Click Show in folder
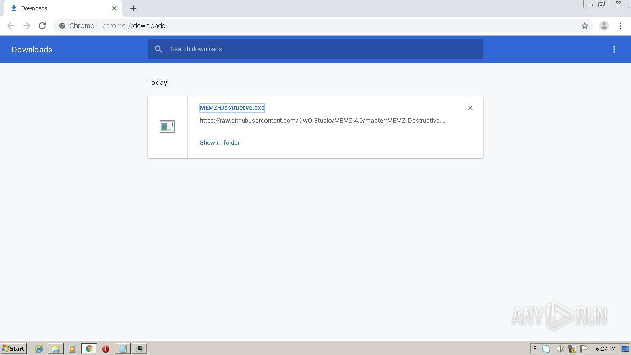 219,143
